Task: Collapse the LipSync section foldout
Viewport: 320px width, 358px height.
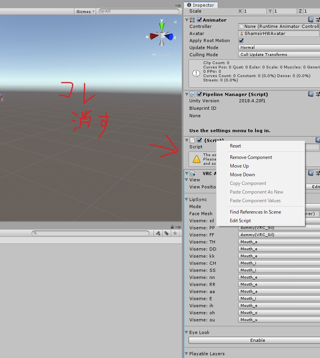Action: (x=187, y=199)
